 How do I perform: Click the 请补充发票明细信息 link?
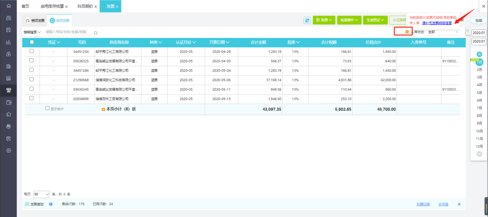pos(437,23)
